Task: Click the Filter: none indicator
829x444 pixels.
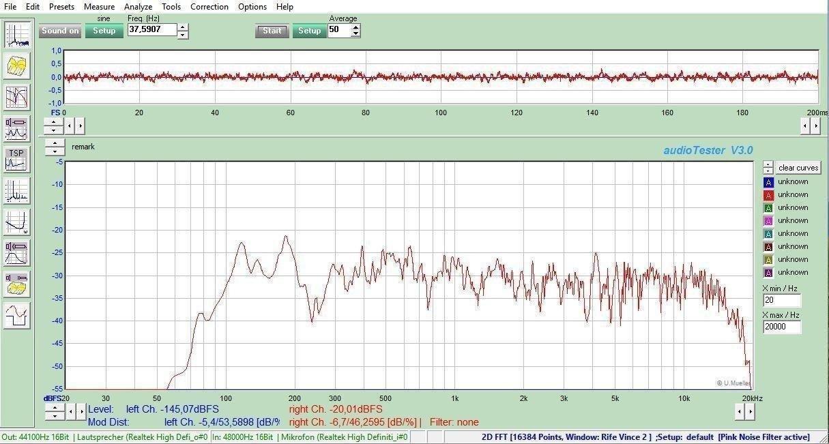Action: [454, 422]
